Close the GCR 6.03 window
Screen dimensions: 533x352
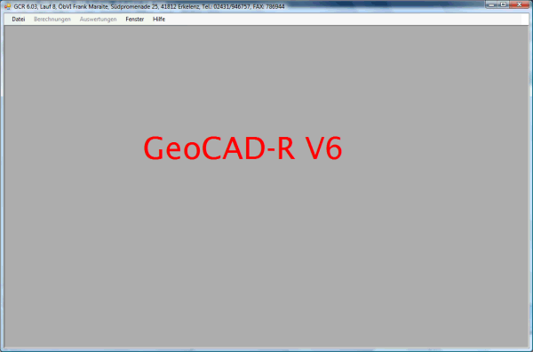519,4
